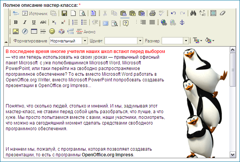Toggle subscript formatting
The width and height of the screenshot is (240, 162).
(x=54, y=22)
